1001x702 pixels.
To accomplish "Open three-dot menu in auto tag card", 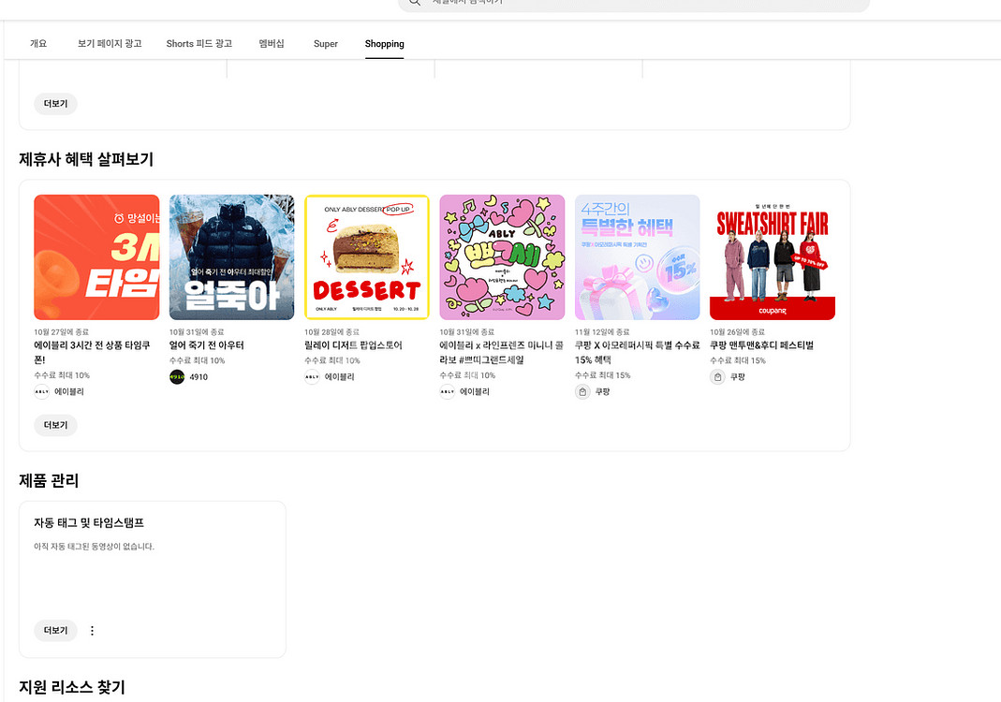I will [92, 631].
